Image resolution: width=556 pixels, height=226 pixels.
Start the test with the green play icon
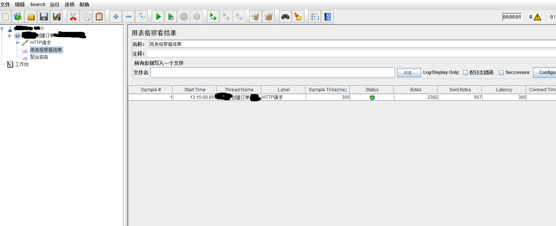coord(158,17)
